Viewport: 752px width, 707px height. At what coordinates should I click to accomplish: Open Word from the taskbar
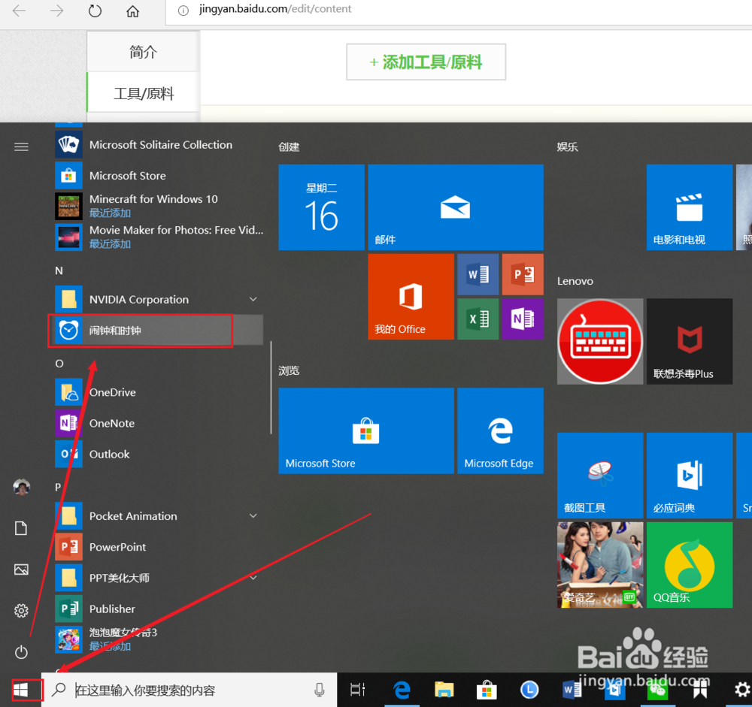pyautogui.click(x=572, y=690)
